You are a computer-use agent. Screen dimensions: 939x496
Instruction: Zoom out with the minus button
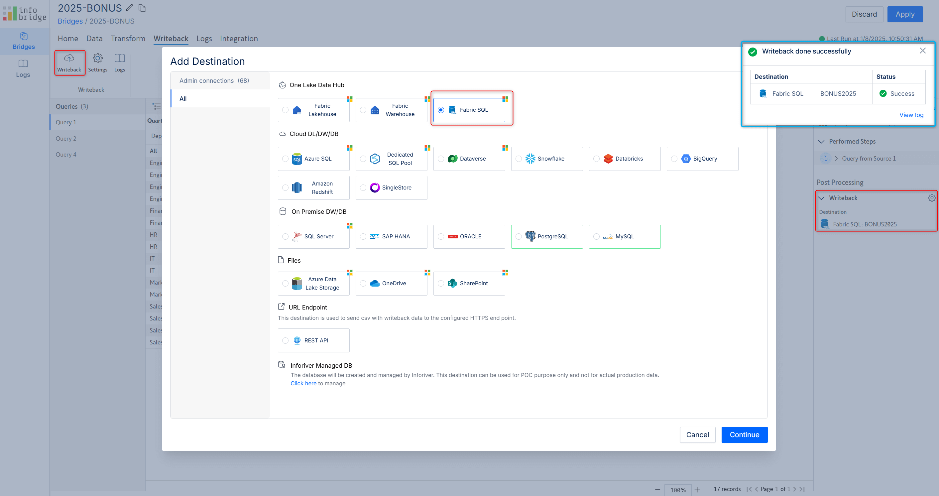(657, 490)
